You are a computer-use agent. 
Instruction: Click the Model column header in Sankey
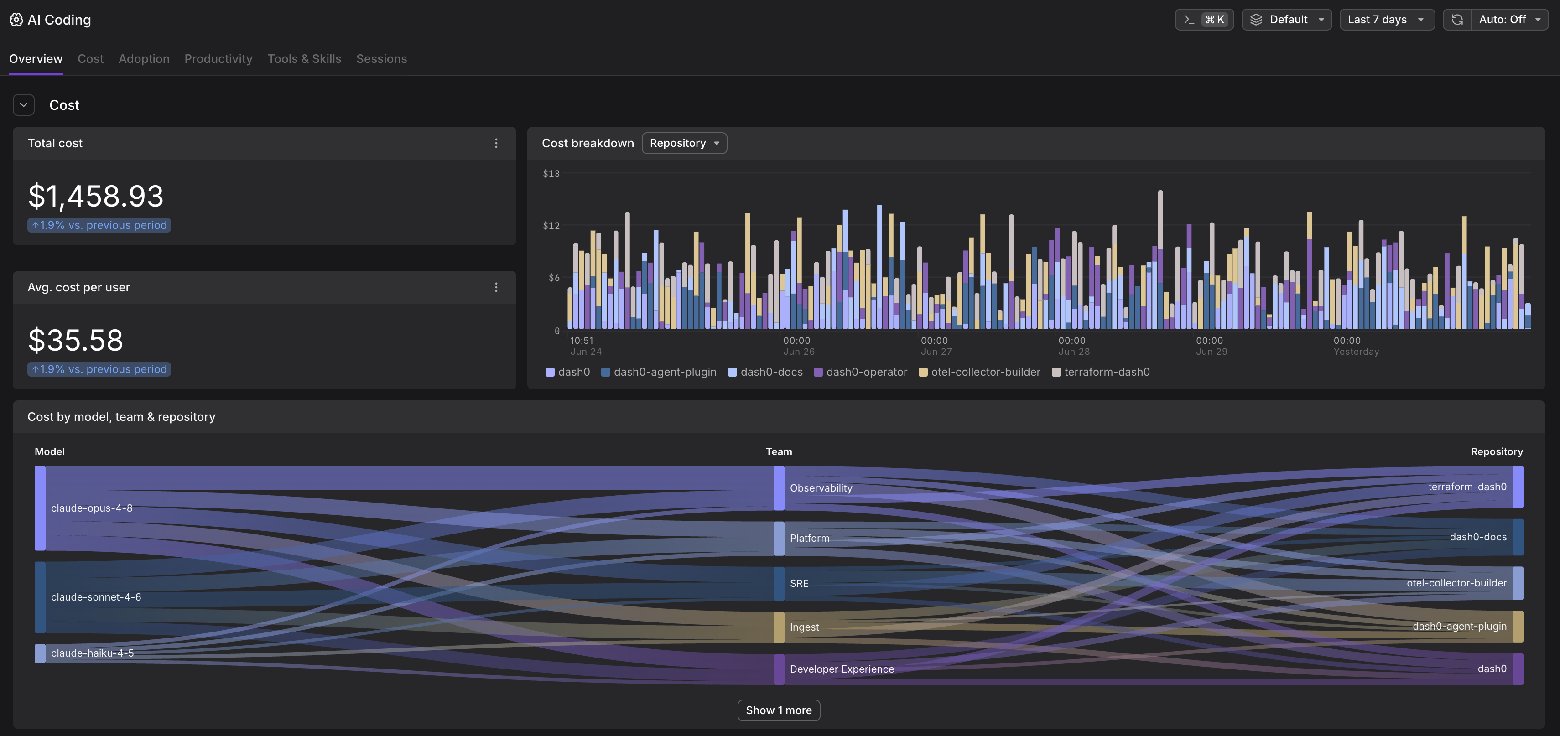pos(50,451)
